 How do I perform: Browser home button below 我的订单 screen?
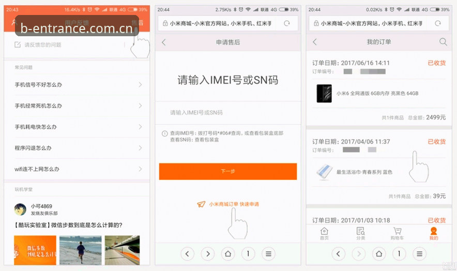click(379, 254)
